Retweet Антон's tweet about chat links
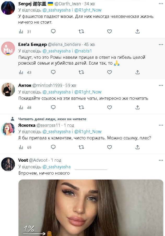 81,107
